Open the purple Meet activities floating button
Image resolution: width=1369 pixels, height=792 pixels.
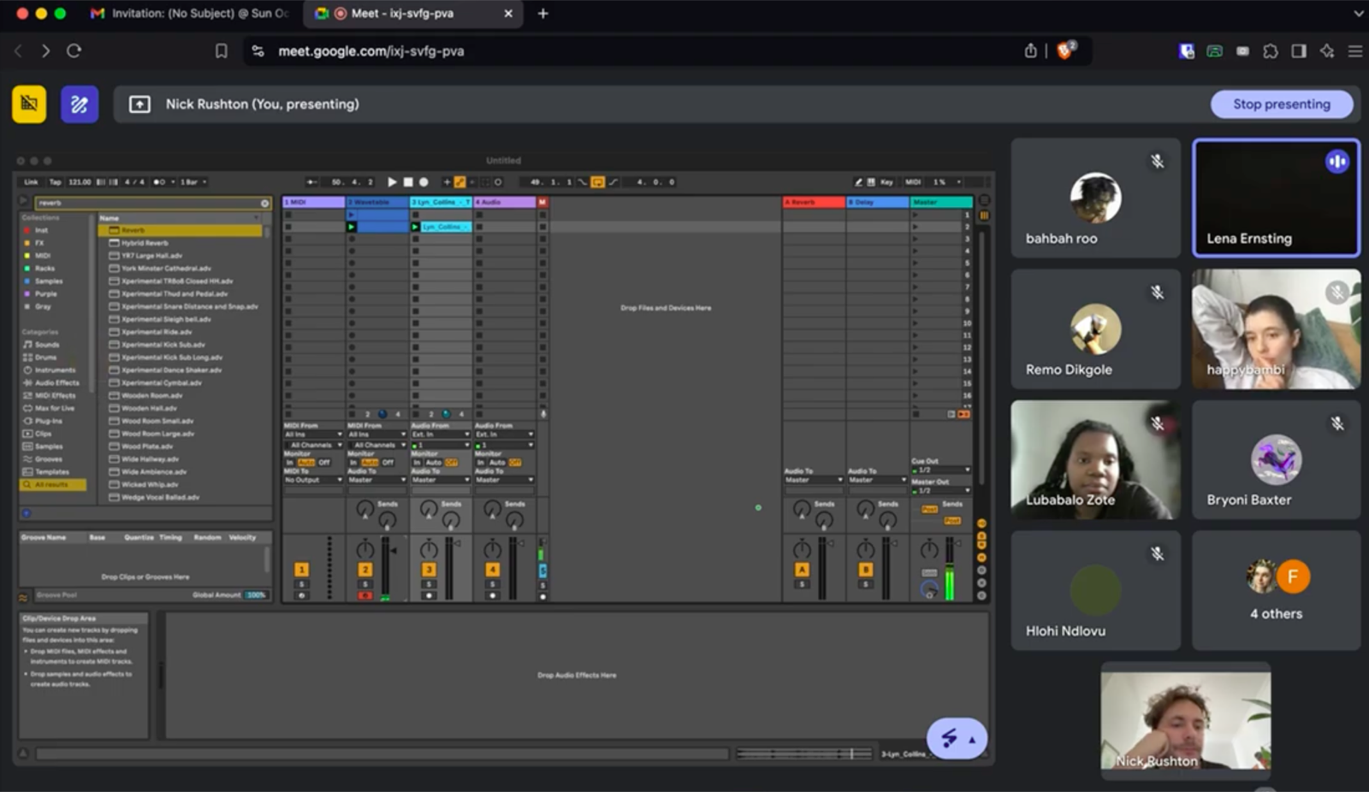click(x=957, y=738)
